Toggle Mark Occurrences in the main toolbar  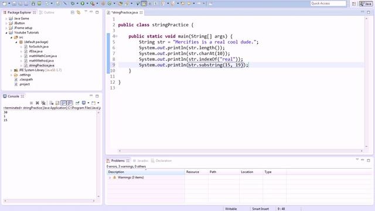[144, 4]
